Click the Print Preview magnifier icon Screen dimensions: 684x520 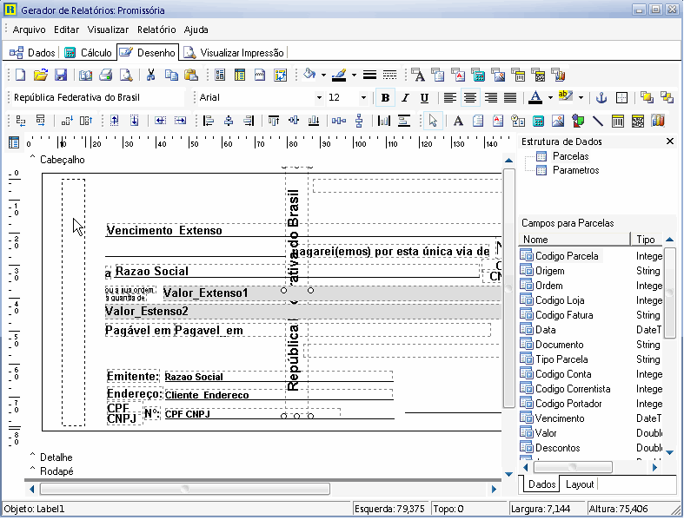click(126, 75)
